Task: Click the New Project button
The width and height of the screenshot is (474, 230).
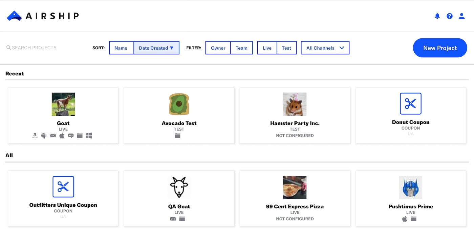Action: point(440,48)
